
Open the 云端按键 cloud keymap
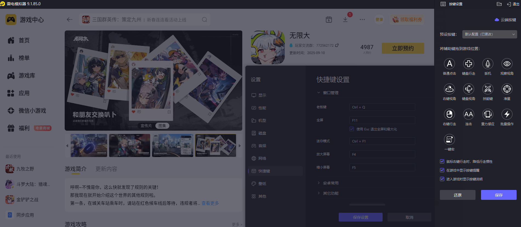click(505, 20)
